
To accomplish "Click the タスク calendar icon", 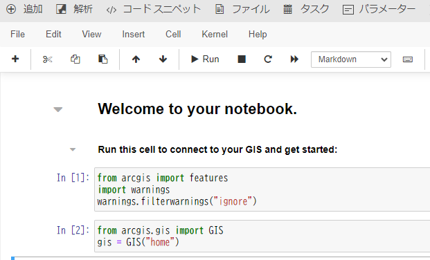I will 287,9.
